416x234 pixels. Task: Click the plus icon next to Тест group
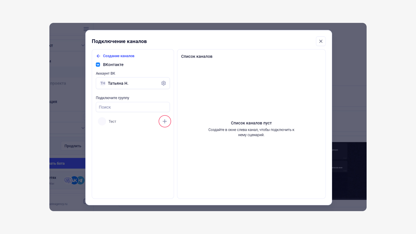(x=165, y=121)
